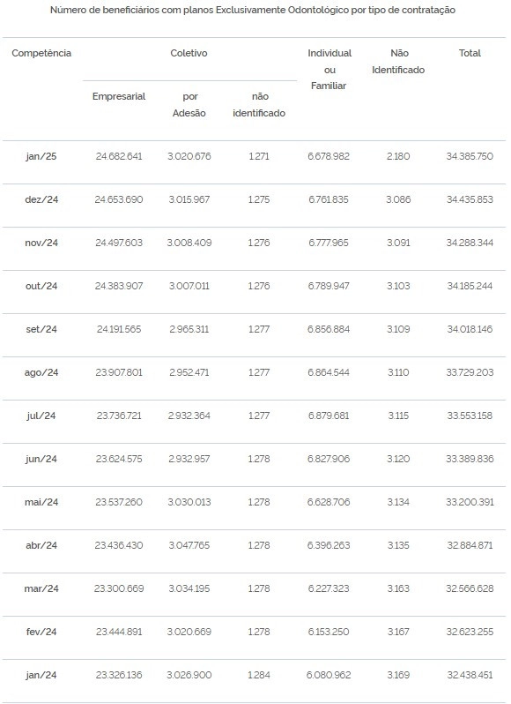Select the ago/24 row label
The width and height of the screenshot is (511, 704).
click(x=41, y=372)
